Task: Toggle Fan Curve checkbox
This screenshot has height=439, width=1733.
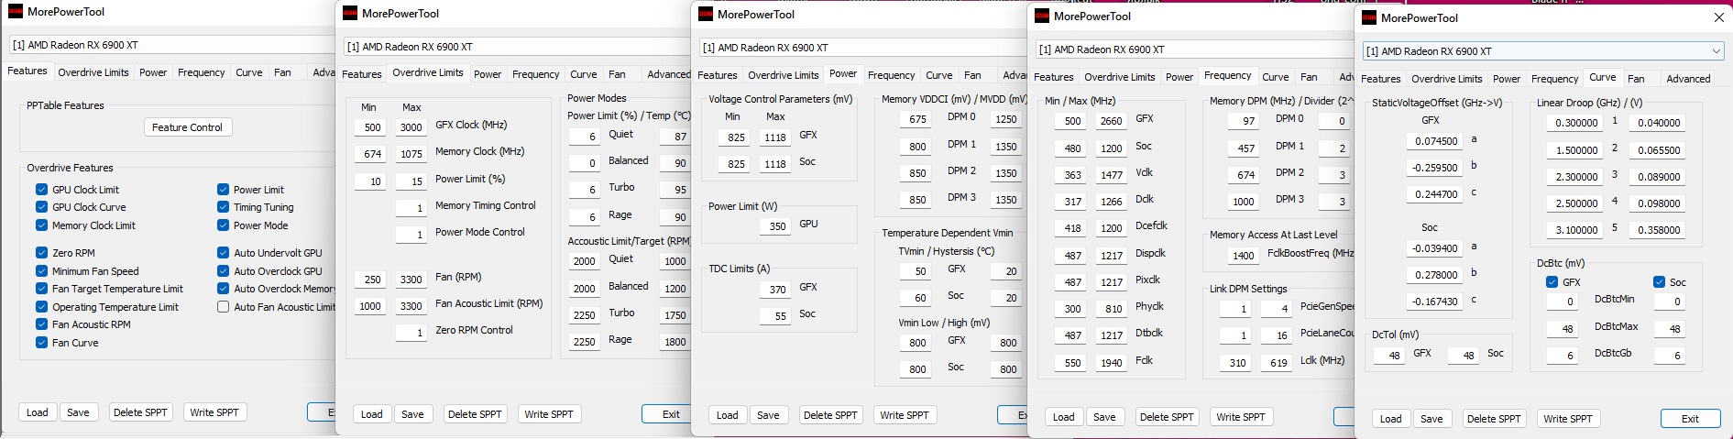Action: 41,343
